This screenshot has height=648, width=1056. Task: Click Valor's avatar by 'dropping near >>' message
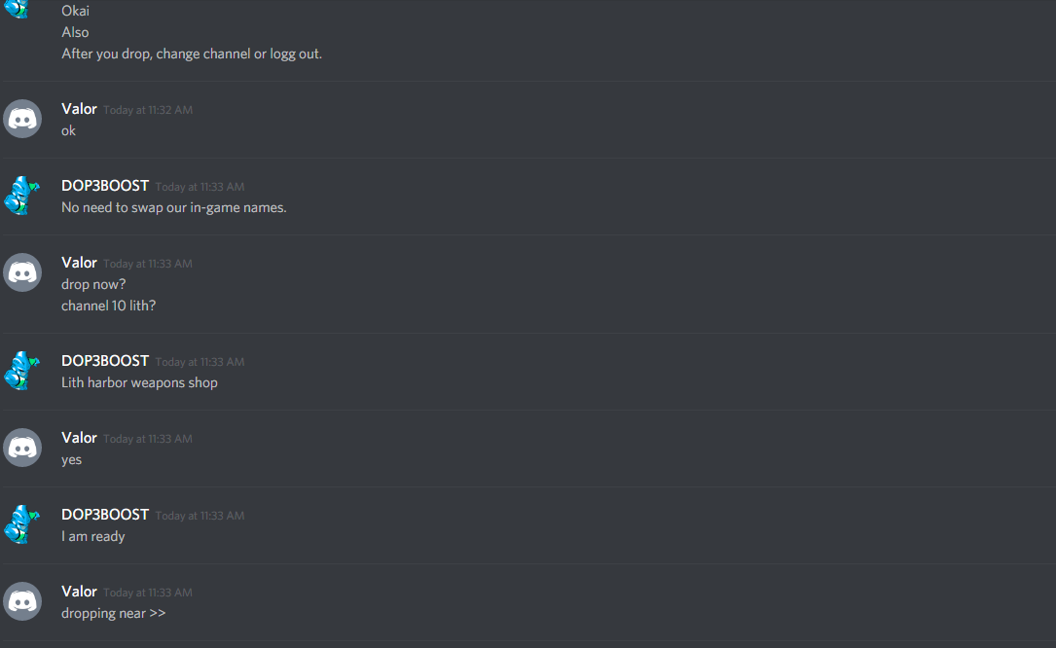[22, 601]
